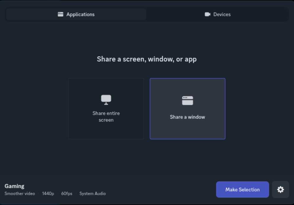Select the Share a window card
Screen dimensions: 294x205
[x=187, y=109]
